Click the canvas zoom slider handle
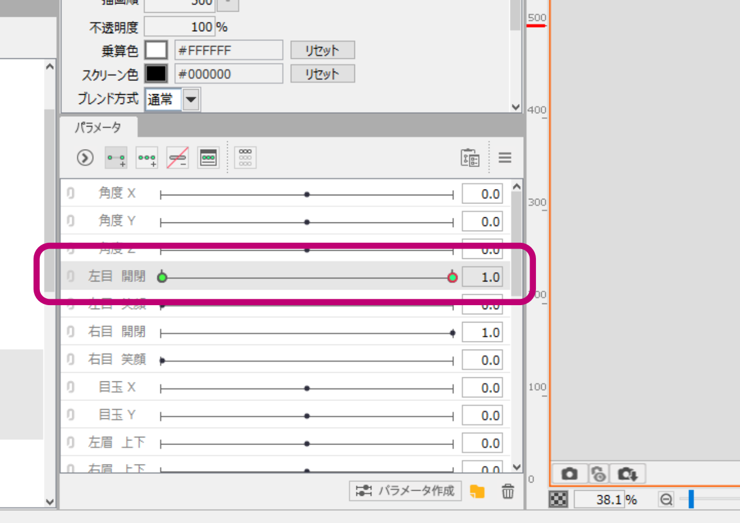The image size is (740, 523). 691,499
